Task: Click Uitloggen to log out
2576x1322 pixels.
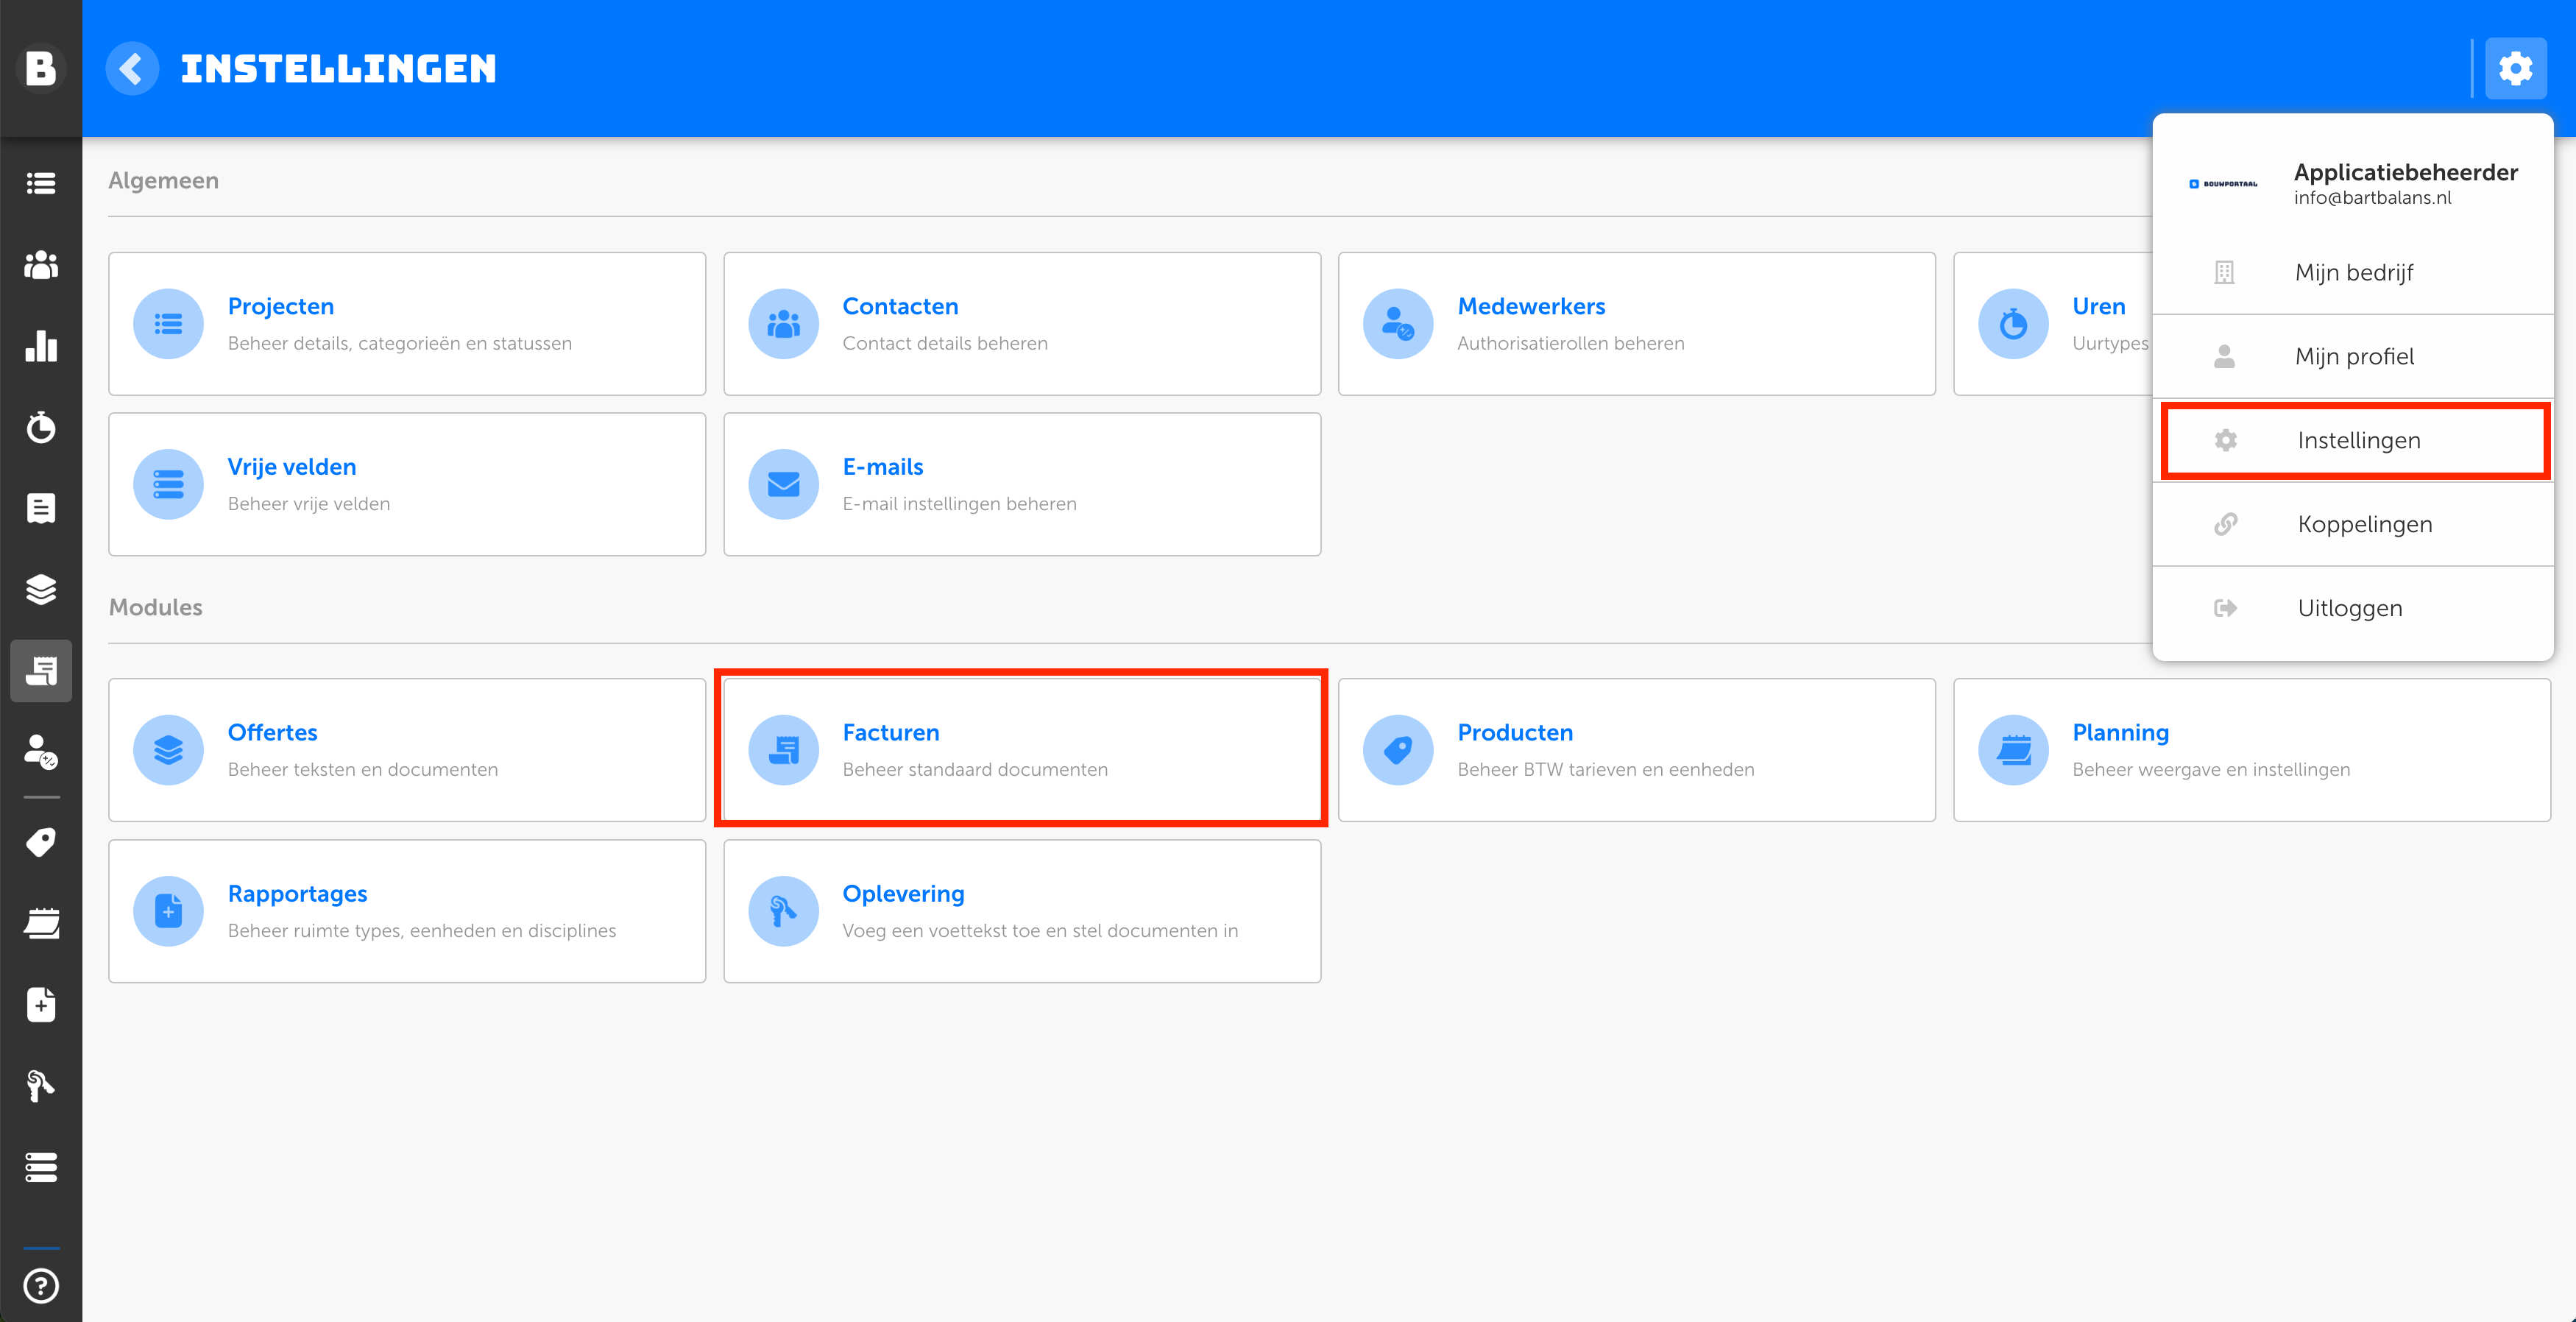Action: (x=2349, y=608)
